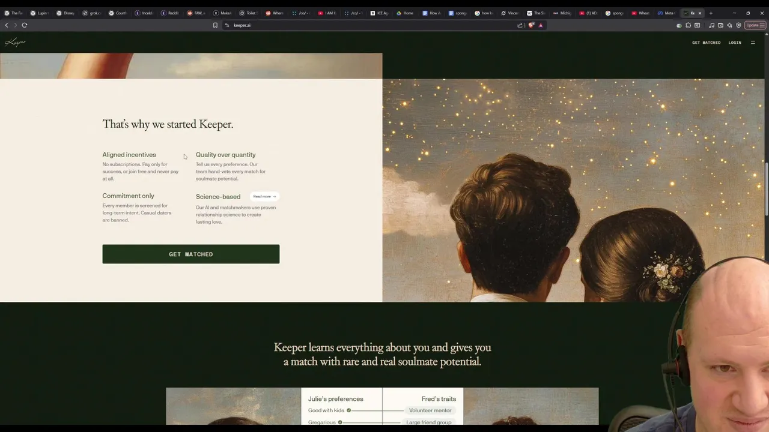
Task: Go forward with the browser forward arrow
Action: 15,25
